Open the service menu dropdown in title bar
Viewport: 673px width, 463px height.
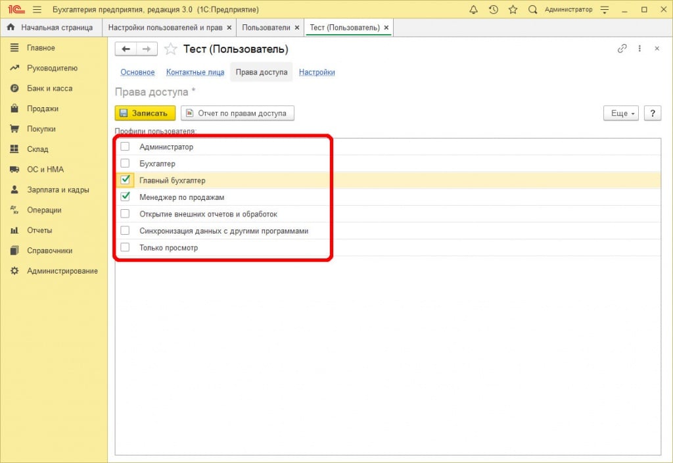click(x=605, y=10)
